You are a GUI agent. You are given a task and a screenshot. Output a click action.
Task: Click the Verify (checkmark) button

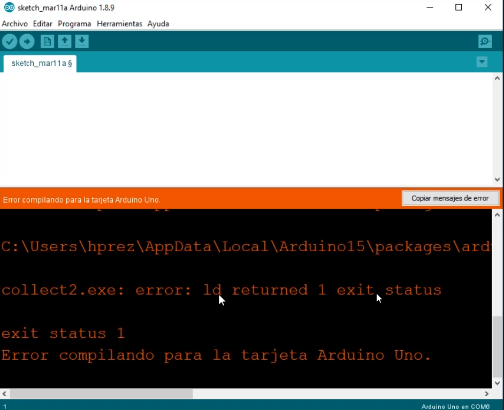[10, 41]
